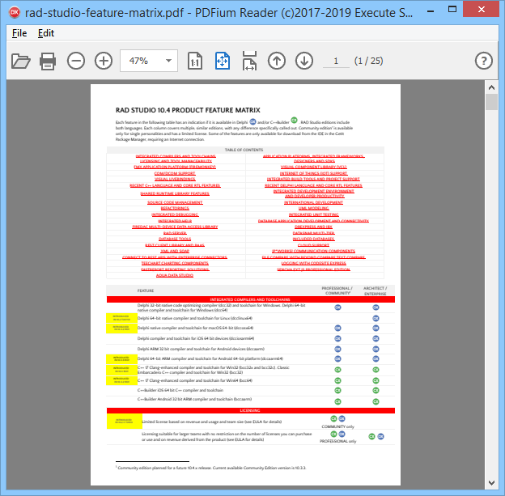
Task: Click the vertical scrollbar down arrow
Action: click(x=491, y=483)
